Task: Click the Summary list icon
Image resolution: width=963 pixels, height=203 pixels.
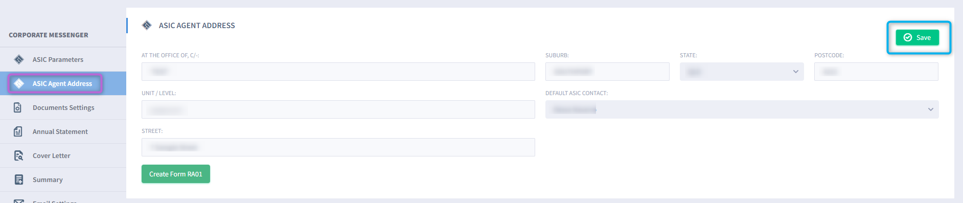Action: click(x=18, y=179)
